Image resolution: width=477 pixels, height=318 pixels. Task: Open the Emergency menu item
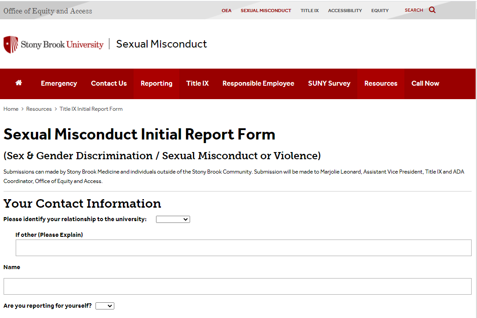[x=59, y=83]
